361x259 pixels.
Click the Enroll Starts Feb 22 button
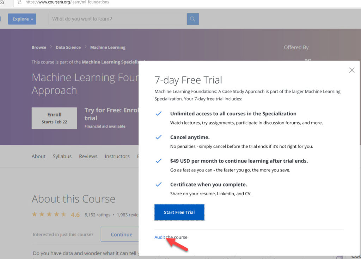click(54, 118)
